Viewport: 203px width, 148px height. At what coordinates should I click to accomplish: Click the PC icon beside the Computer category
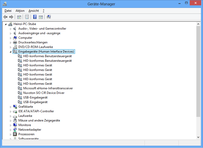coord(15,38)
